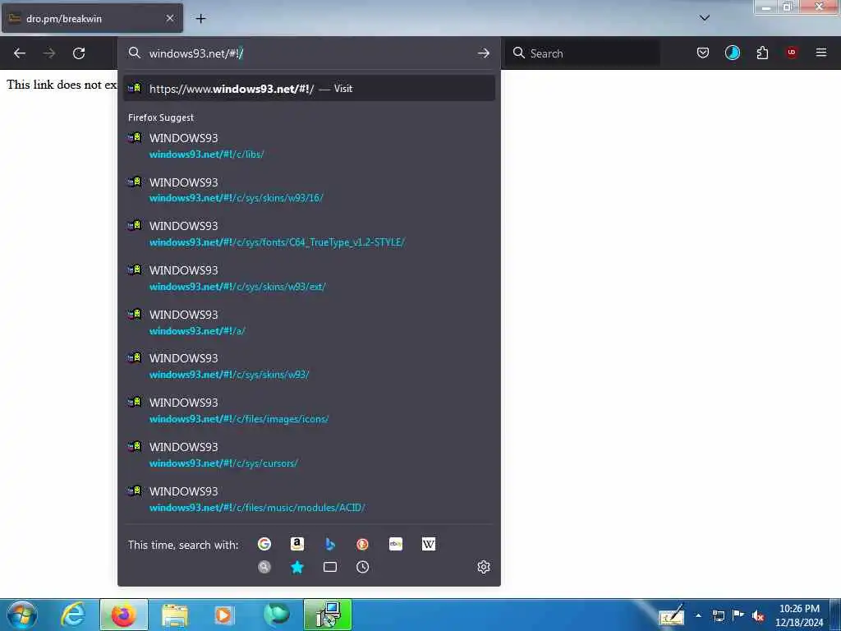Open the Firefox hamburger menu
Screen dimensions: 841x631
pos(820,53)
